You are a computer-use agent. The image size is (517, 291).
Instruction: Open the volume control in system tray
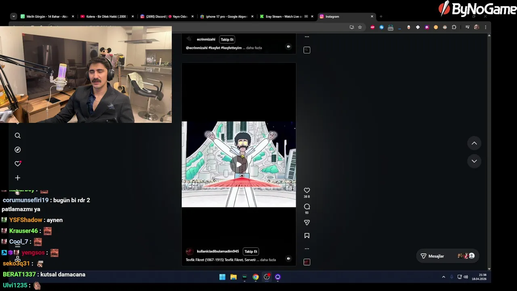pos(466,277)
